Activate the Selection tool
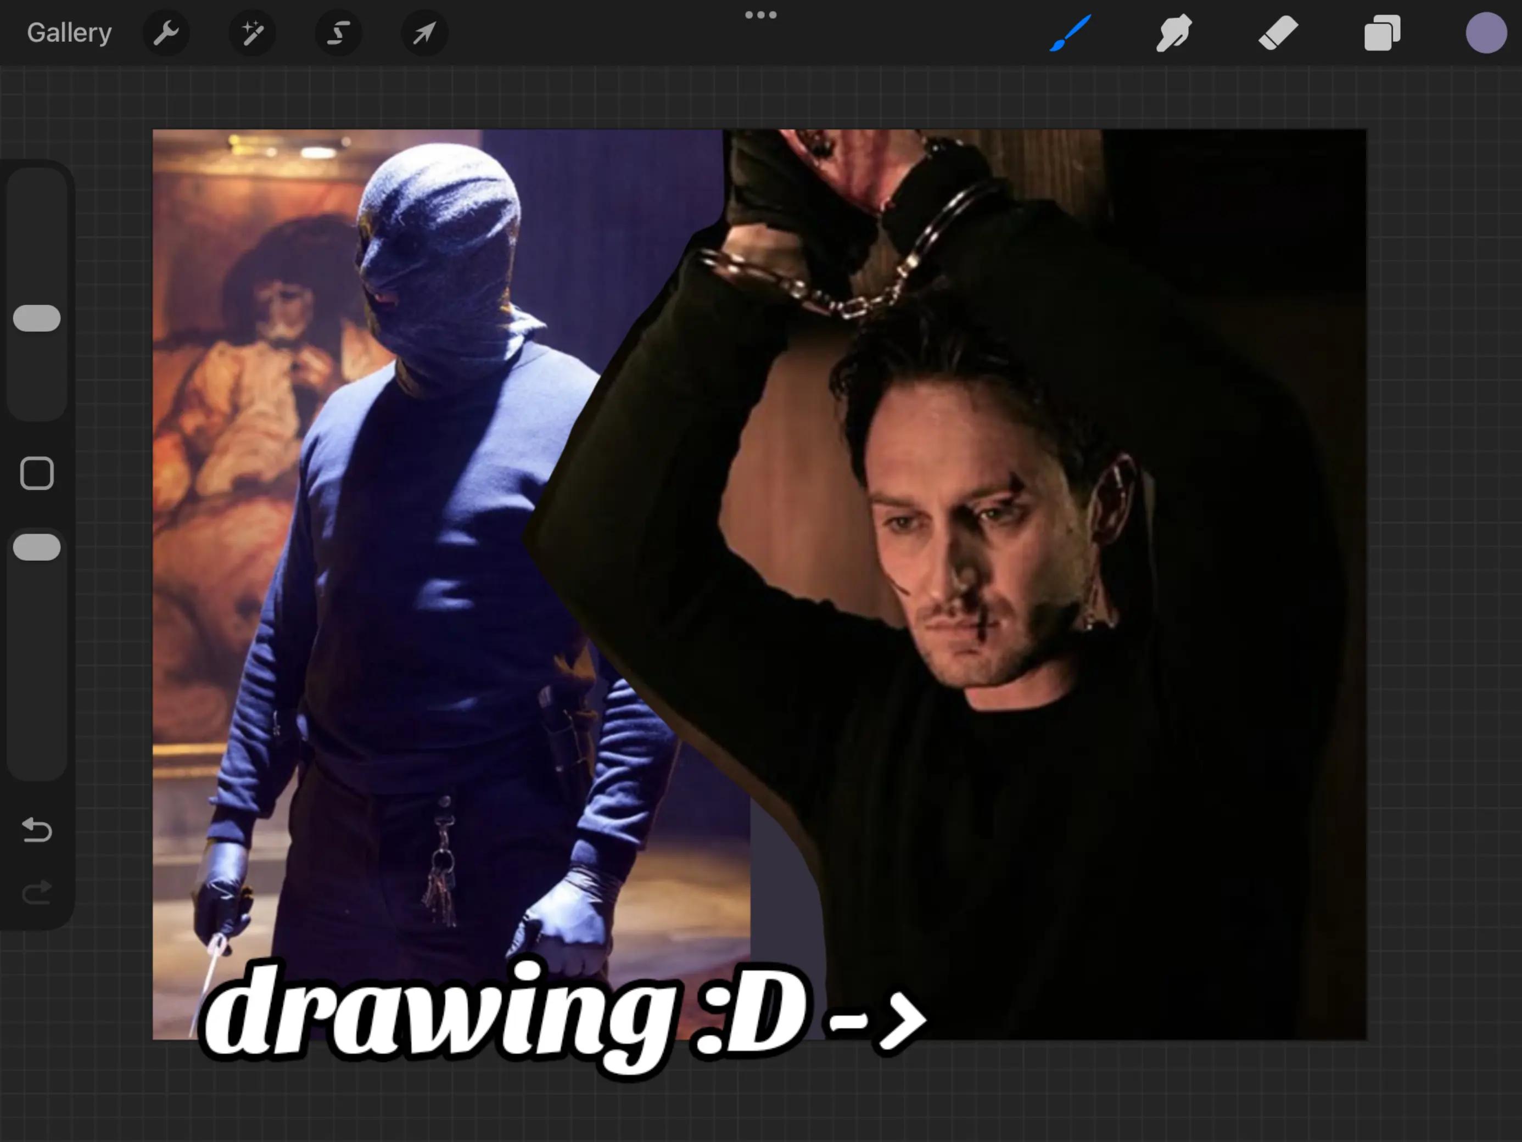Screen dimensions: 1522x1142 pos(338,32)
